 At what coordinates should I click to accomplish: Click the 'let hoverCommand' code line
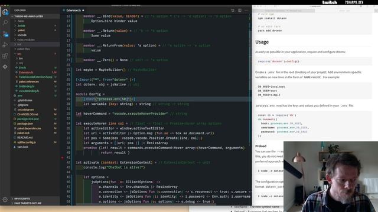coord(122,114)
